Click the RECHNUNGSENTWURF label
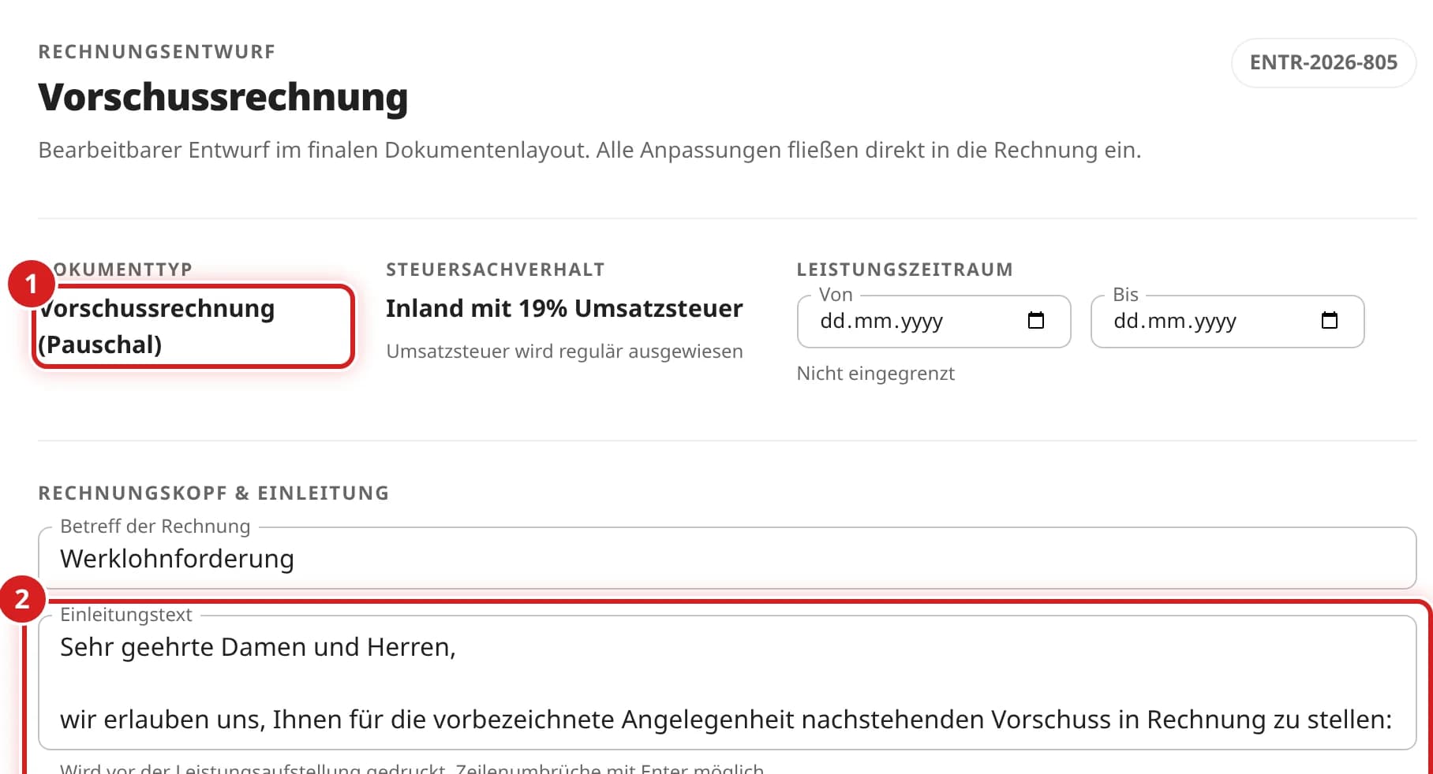This screenshot has width=1433, height=774. point(157,52)
